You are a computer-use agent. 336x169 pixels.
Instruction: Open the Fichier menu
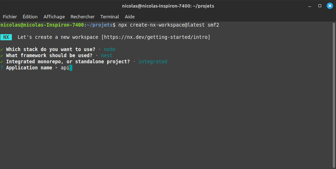coord(10,17)
